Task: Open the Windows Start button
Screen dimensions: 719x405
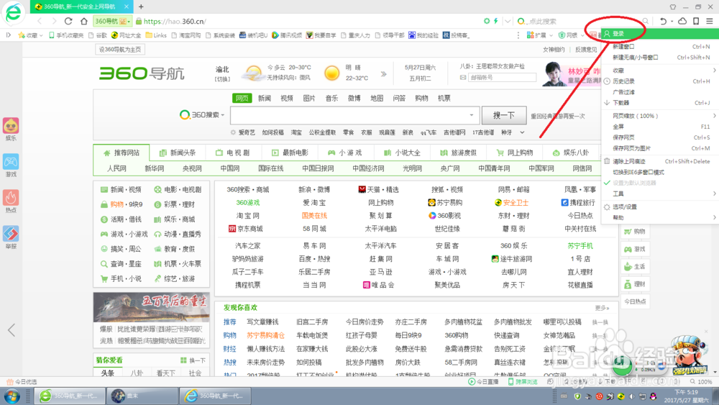Action: pyautogui.click(x=12, y=396)
